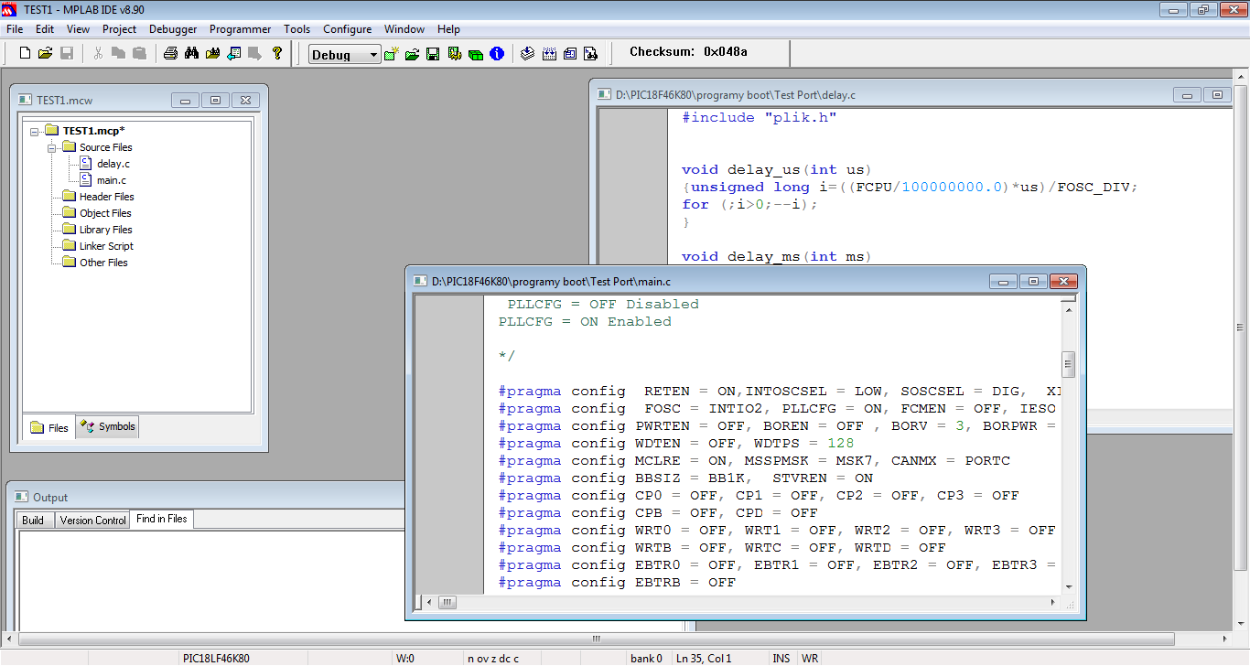
Task: Maximize the main.c editor window
Action: click(x=1033, y=282)
